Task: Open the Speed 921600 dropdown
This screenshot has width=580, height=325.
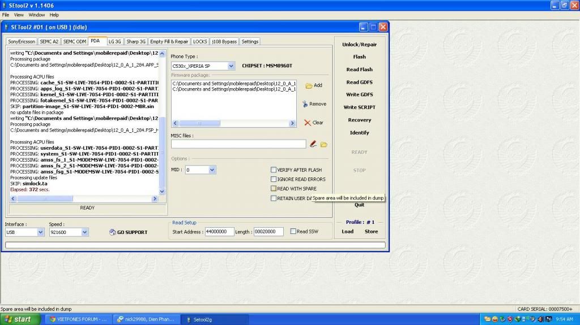Action: coord(84,232)
